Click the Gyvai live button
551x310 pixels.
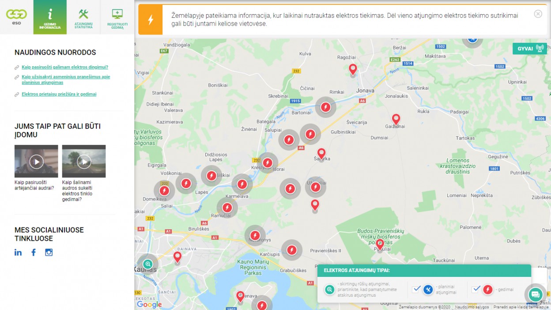(529, 49)
